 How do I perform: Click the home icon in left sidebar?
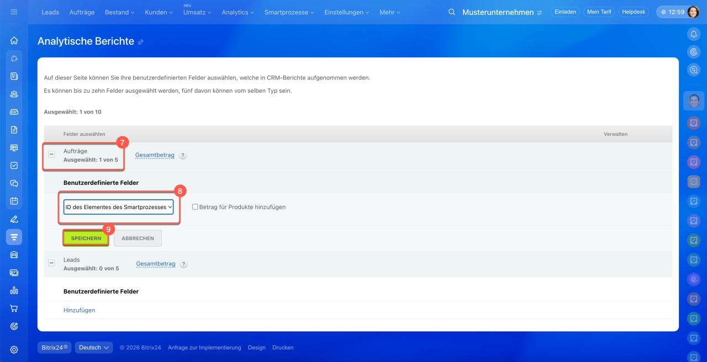(x=14, y=40)
